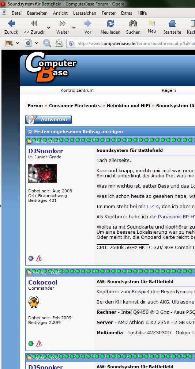This screenshot has height=369, width=195.
Task: Toggle the show images icon in address bar row
Action: [9, 43]
